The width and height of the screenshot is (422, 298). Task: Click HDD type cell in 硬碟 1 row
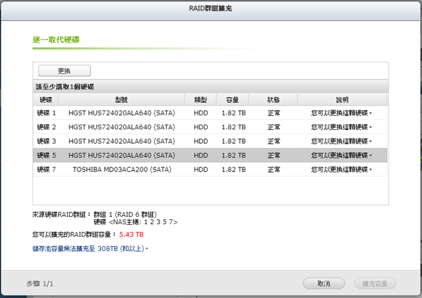coord(200,113)
